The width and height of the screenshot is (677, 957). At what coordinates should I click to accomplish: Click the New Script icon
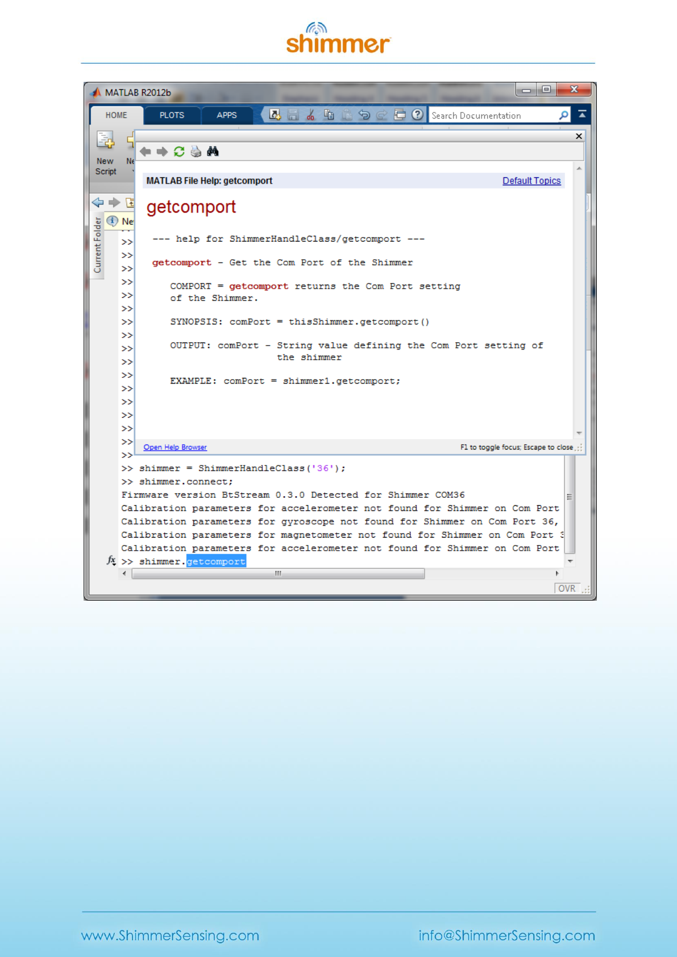click(105, 140)
